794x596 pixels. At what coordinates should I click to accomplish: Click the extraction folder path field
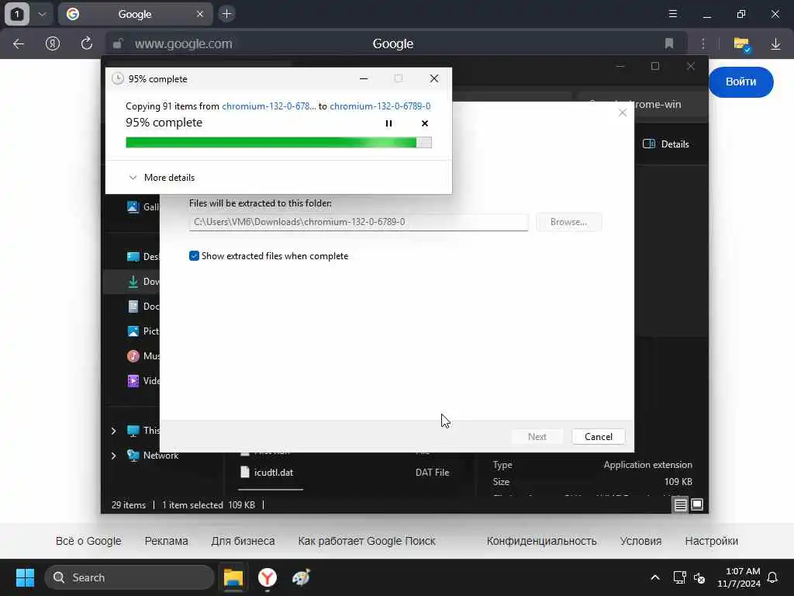(358, 222)
